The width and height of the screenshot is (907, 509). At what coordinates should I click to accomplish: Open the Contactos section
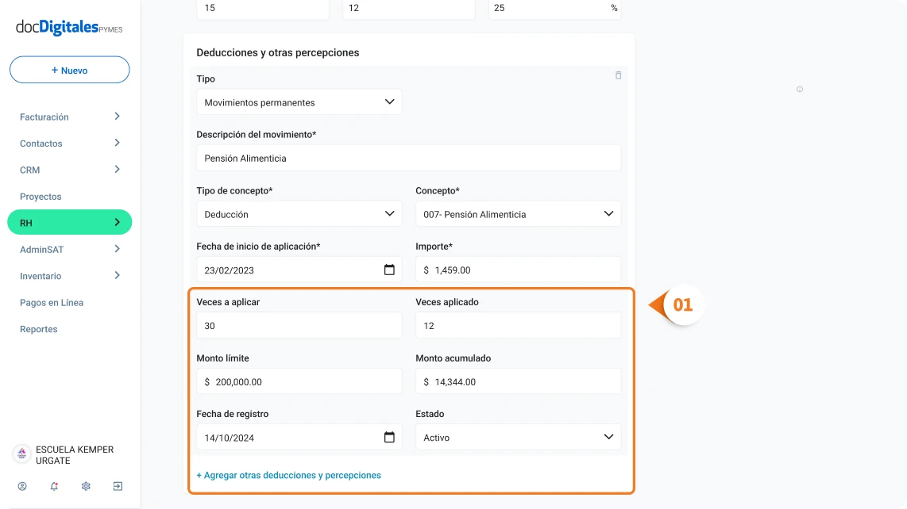pyautogui.click(x=41, y=144)
